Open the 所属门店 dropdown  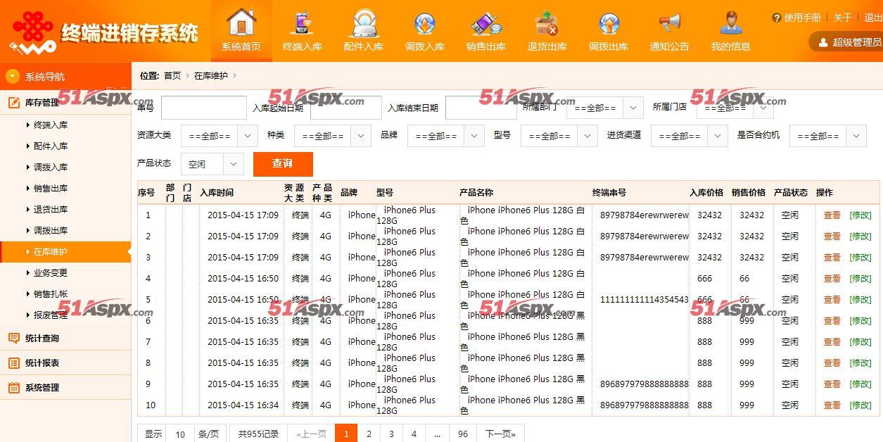point(735,108)
